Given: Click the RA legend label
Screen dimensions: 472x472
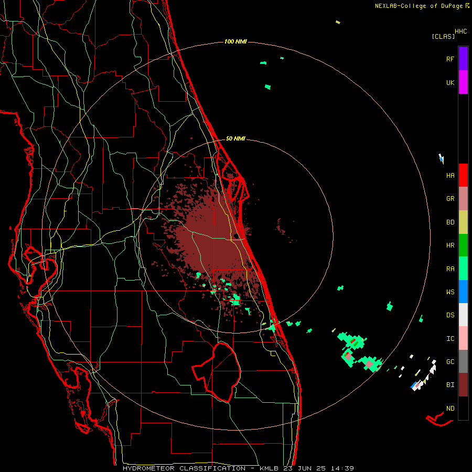Looking at the screenshot, I should [x=450, y=269].
